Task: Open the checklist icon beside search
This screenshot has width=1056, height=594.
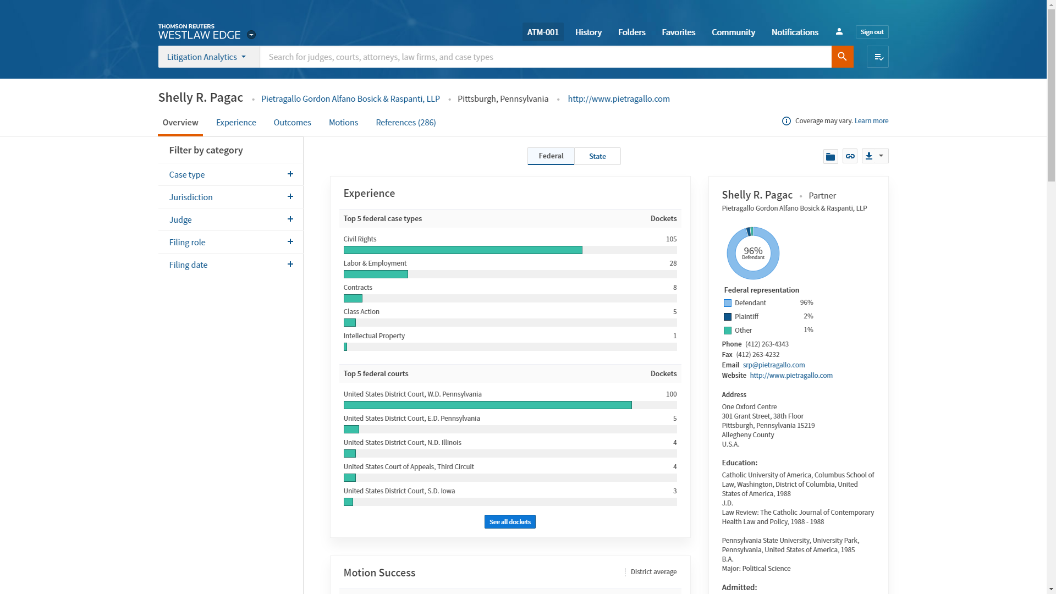Action: pos(878,57)
